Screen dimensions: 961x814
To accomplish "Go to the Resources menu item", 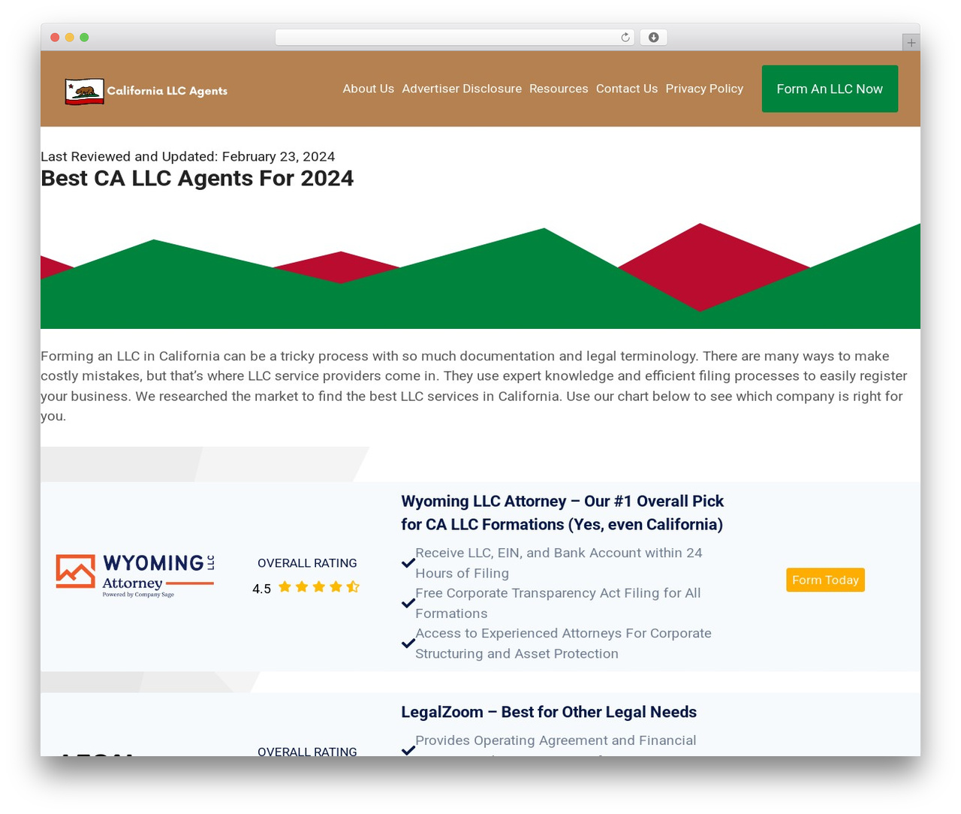I will 559,89.
